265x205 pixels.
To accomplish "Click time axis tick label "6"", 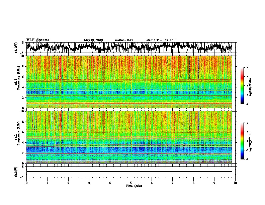I will 152,183.
